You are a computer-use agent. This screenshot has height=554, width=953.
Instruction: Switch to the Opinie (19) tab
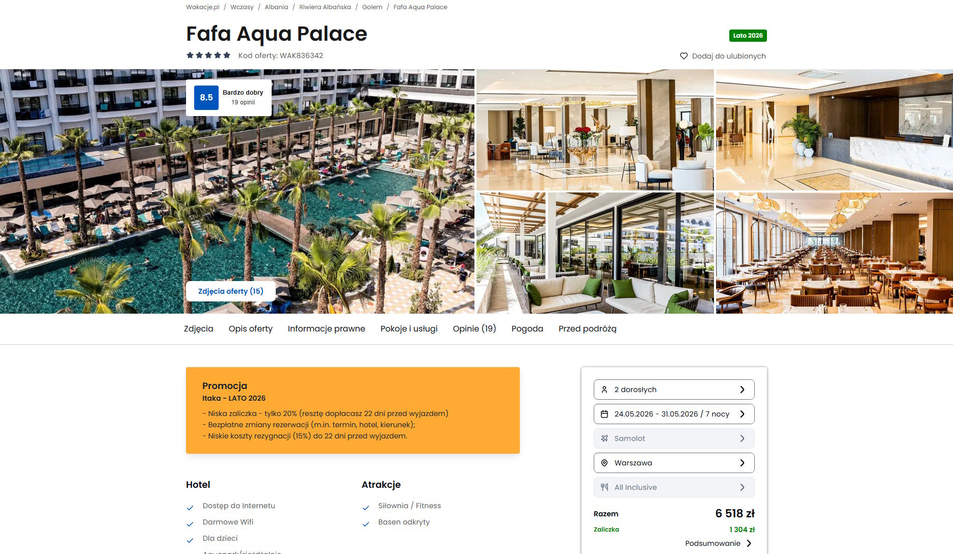[474, 329]
